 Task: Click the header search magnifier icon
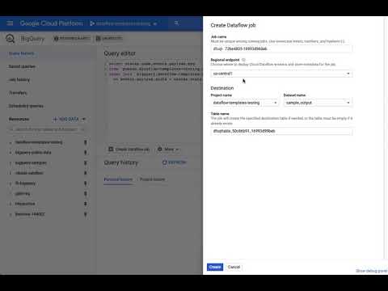(x=176, y=23)
